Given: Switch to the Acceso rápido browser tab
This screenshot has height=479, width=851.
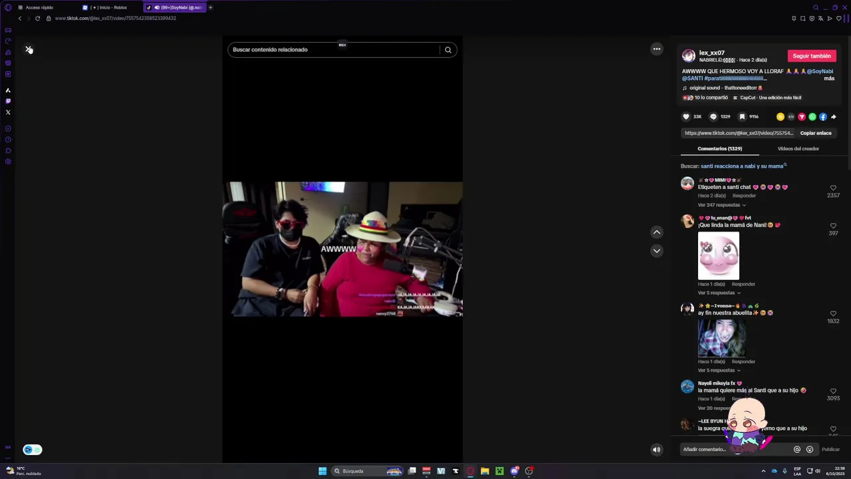Looking at the screenshot, I should pos(40,7).
